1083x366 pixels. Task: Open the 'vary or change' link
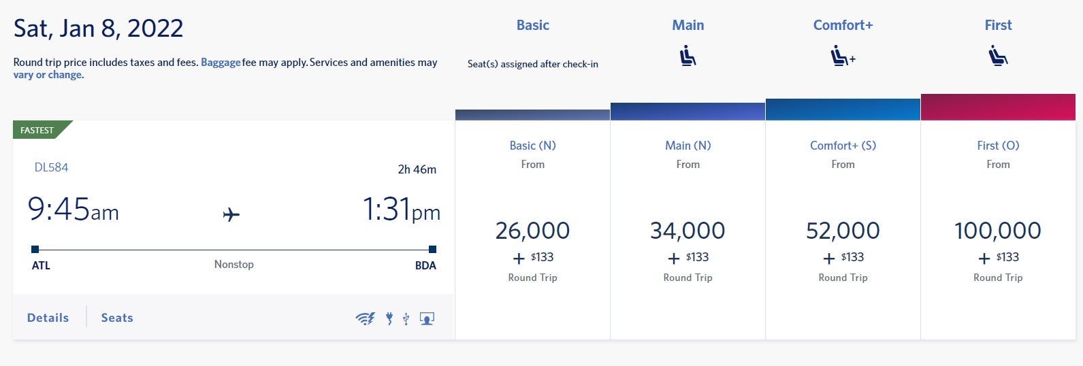(48, 75)
